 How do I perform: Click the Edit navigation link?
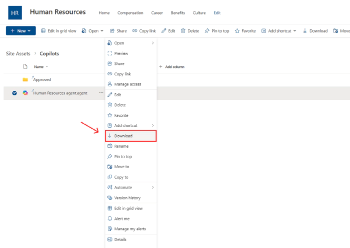coord(217,13)
